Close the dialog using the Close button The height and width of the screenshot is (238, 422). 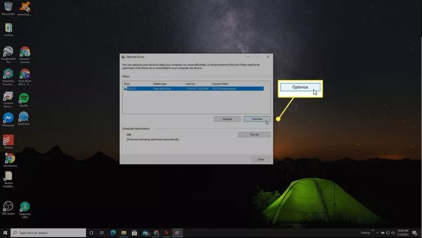(x=261, y=159)
